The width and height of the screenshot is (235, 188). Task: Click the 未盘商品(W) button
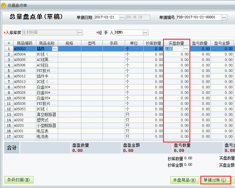click(185, 180)
